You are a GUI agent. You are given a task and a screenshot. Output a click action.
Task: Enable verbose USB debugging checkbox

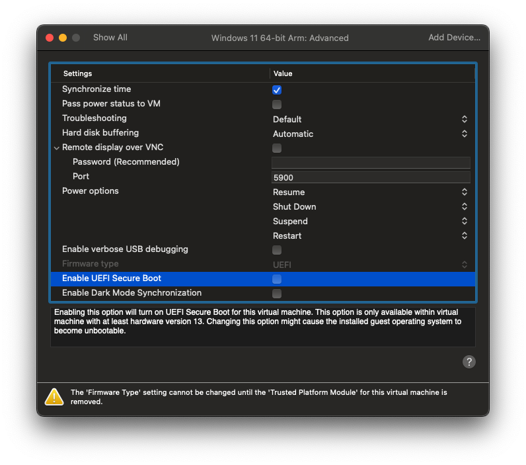pos(277,250)
